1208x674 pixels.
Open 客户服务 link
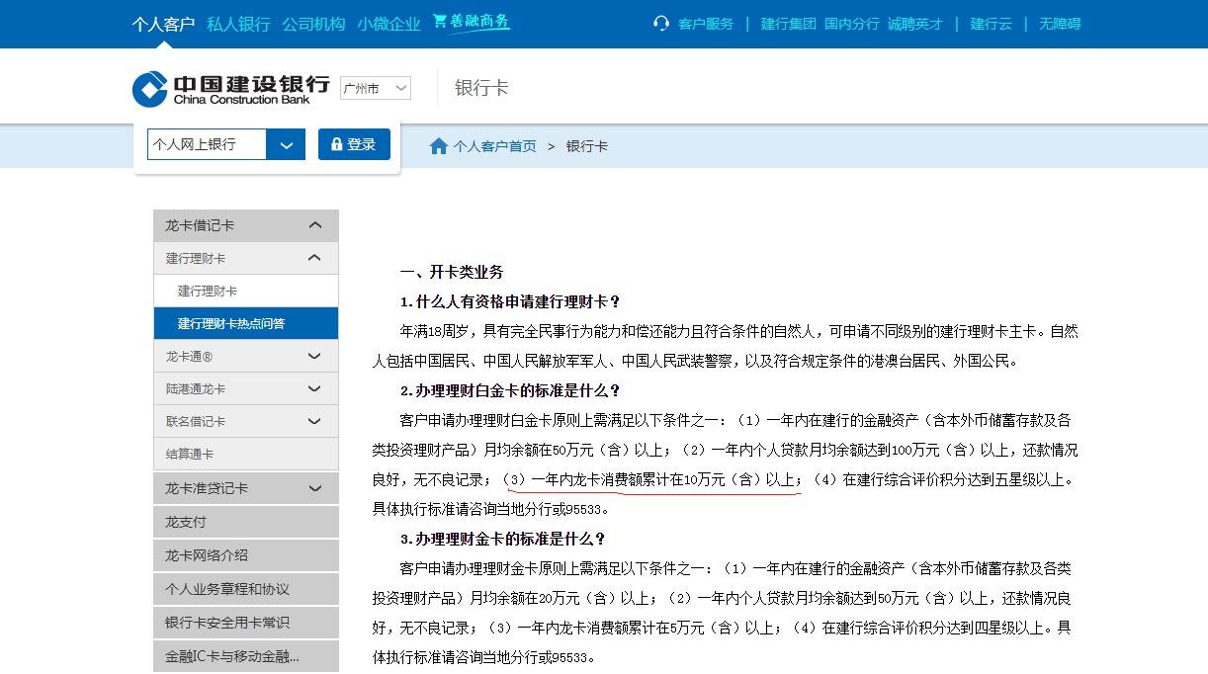706,24
